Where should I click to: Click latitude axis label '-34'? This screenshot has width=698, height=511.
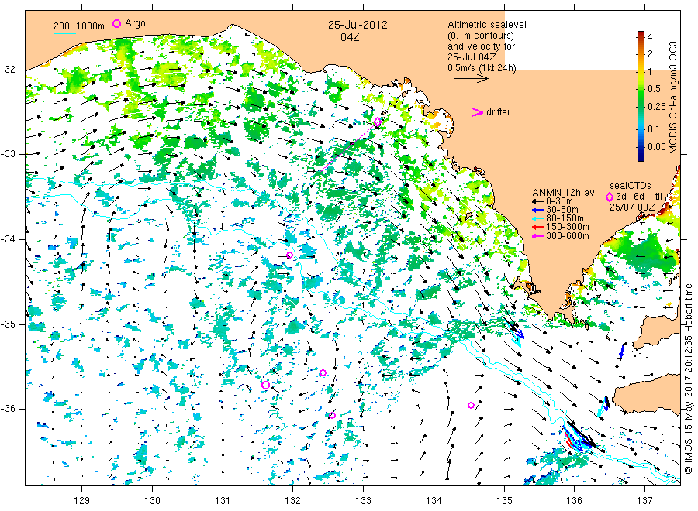click(9, 239)
